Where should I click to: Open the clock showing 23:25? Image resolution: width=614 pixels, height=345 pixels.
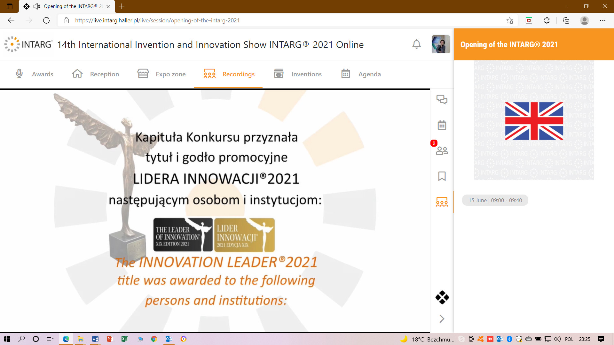click(585, 339)
